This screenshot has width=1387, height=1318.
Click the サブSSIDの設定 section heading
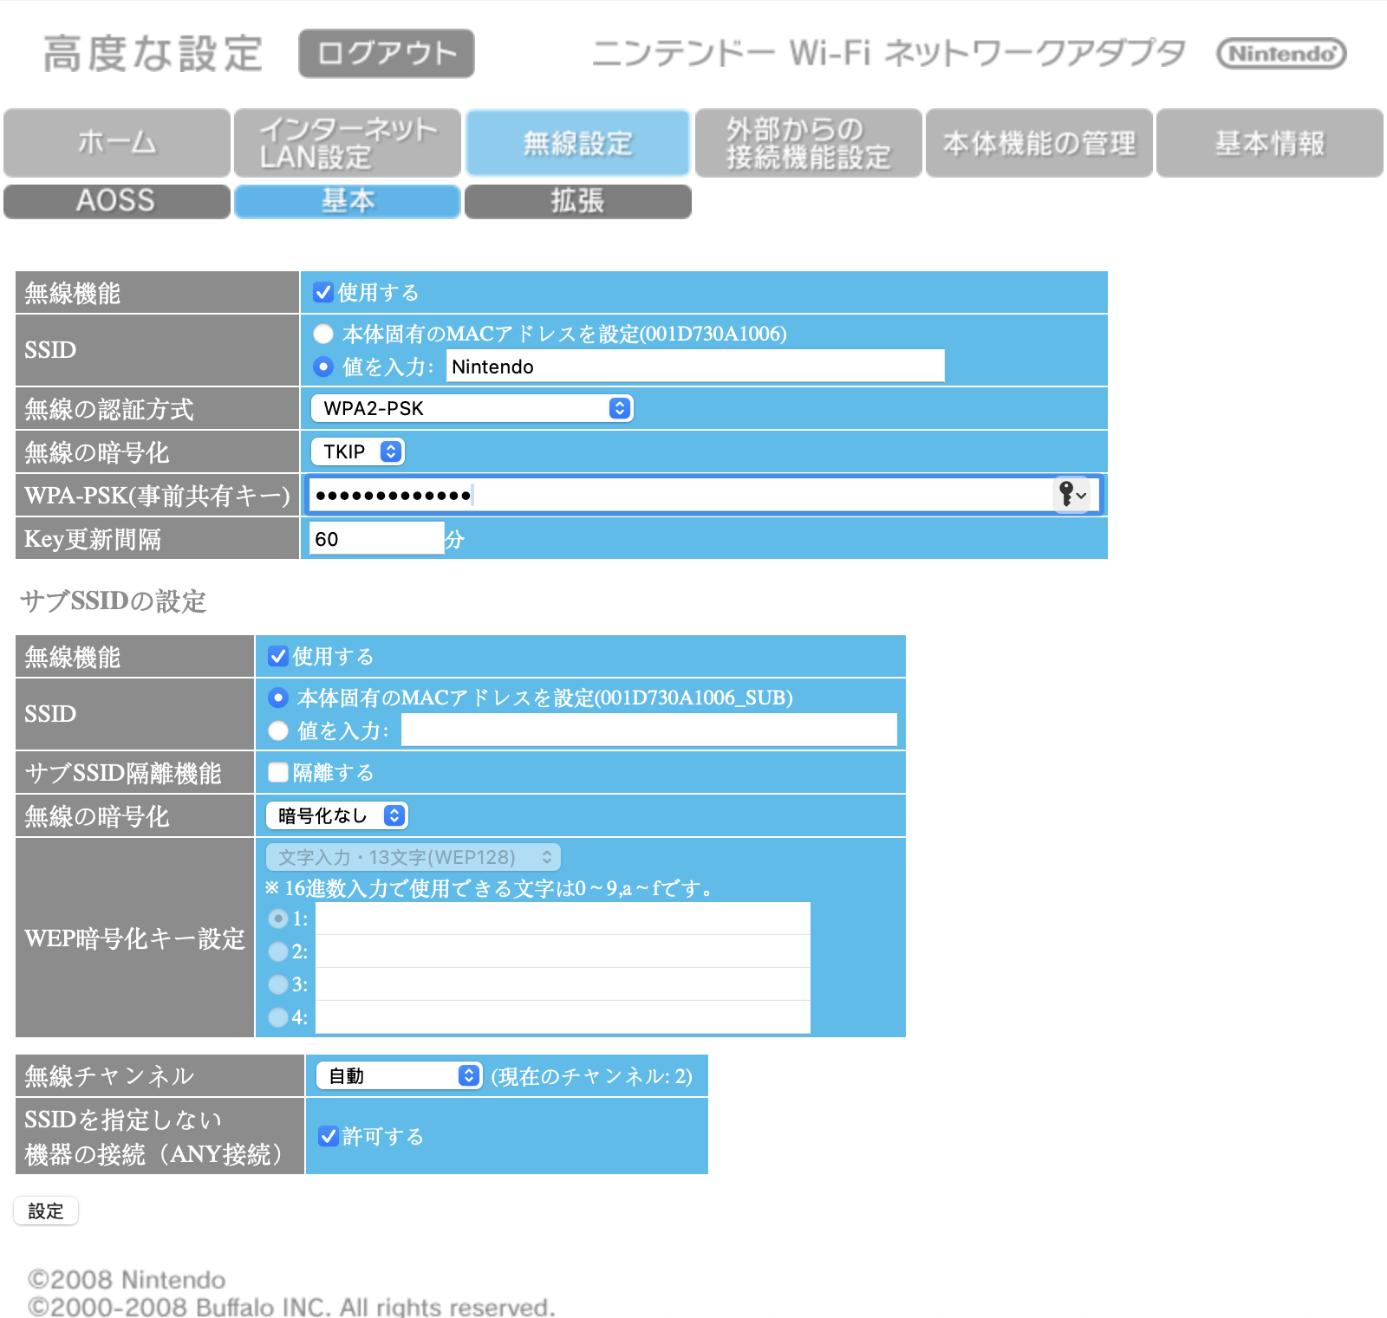(114, 601)
